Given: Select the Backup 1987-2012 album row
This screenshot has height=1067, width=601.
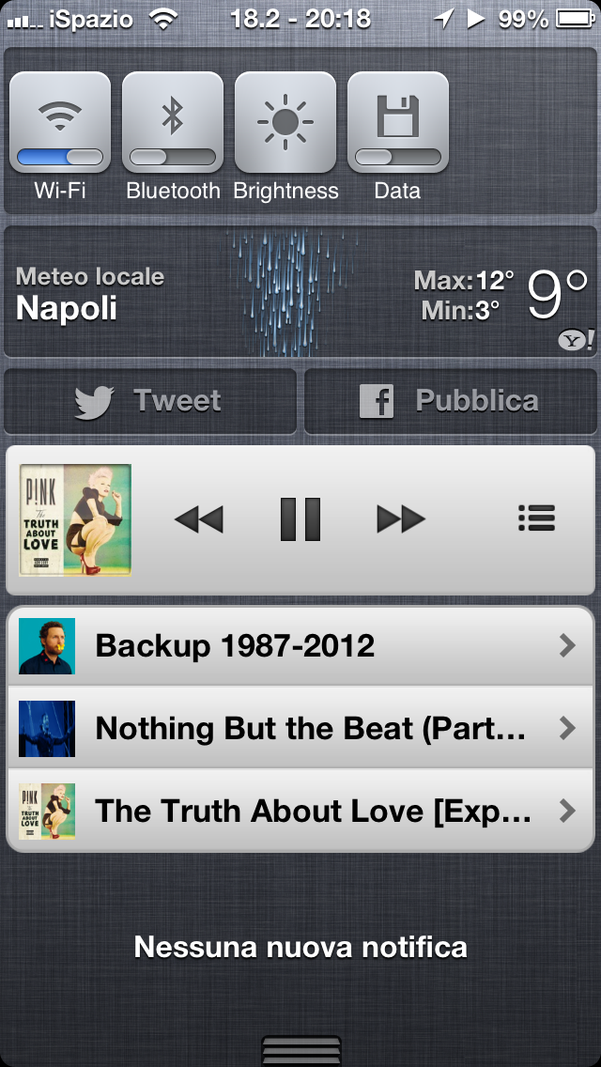Looking at the screenshot, I should [x=300, y=646].
